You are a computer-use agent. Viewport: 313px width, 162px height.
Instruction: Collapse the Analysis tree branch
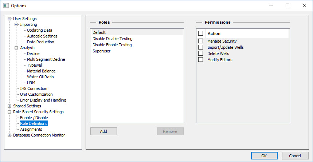[16, 48]
